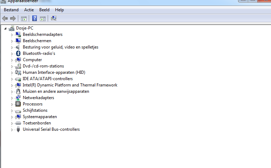The image size is (271, 168).
Task: Expand Toetsenborden category
Action: click(12, 123)
